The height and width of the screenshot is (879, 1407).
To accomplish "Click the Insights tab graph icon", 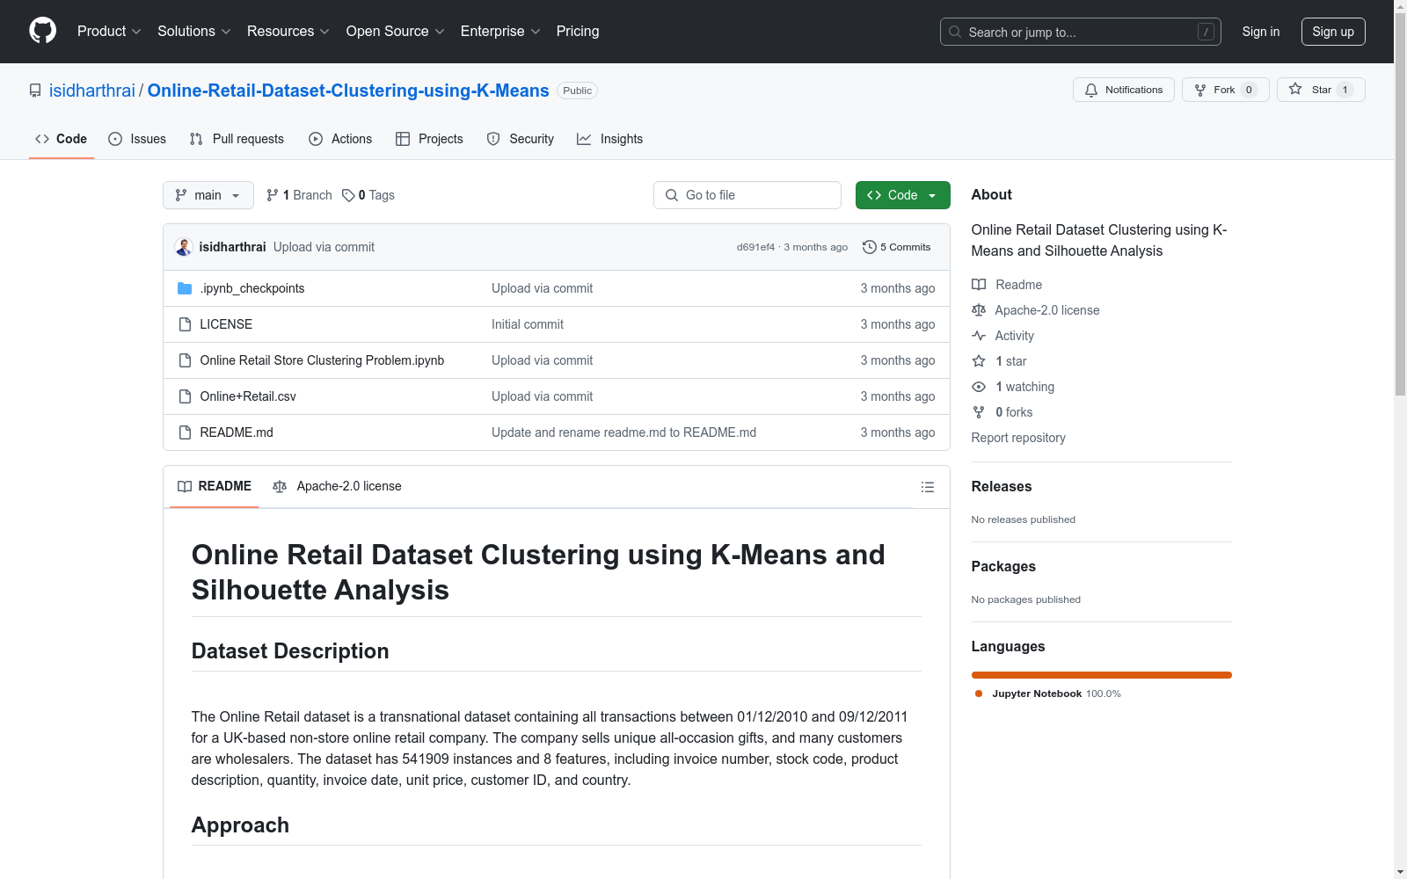I will [x=584, y=139].
